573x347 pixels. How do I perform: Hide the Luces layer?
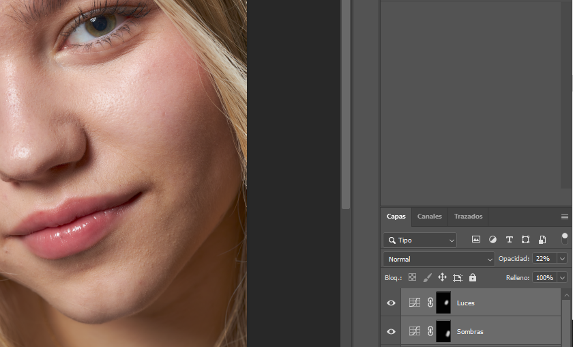click(391, 303)
